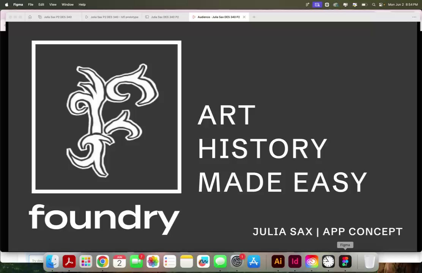Open Adobe Acrobat from the dock
The height and width of the screenshot is (273, 422).
coord(69,261)
